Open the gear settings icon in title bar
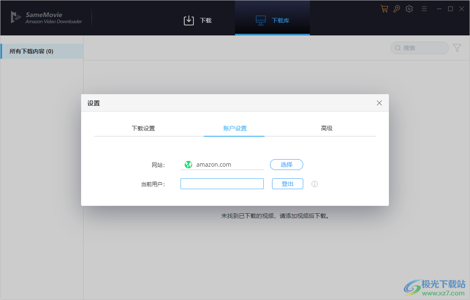The image size is (470, 300). (x=409, y=9)
